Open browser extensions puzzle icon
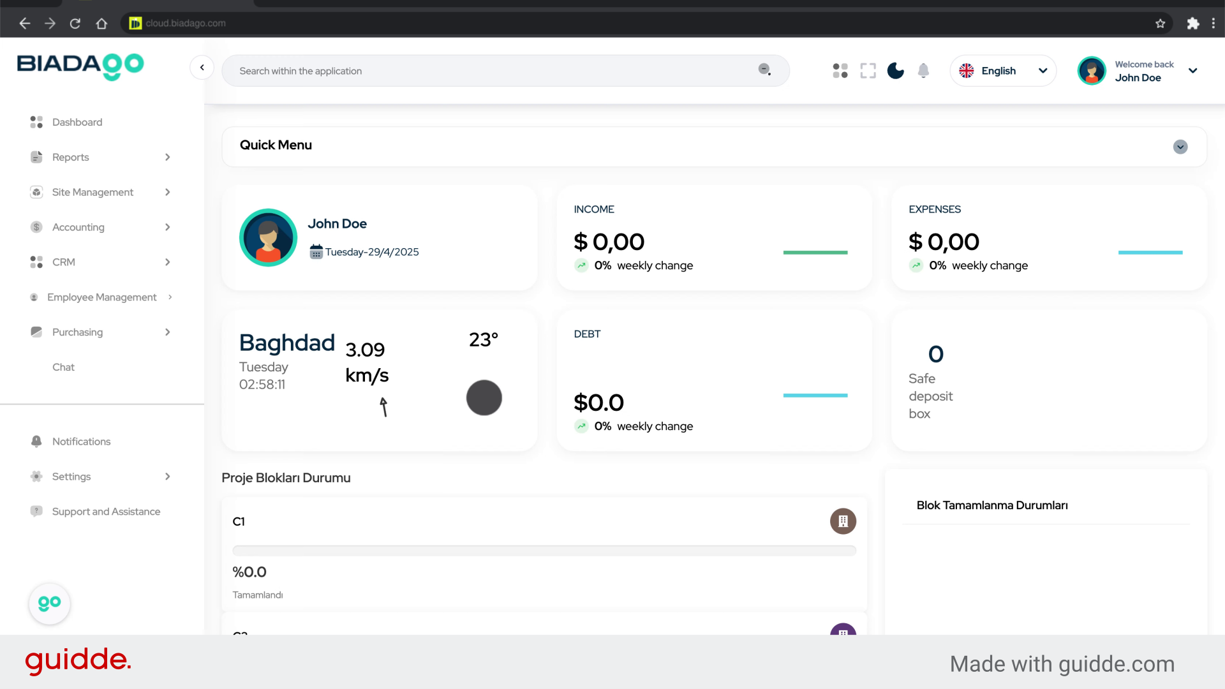This screenshot has width=1225, height=689. coord(1192,24)
